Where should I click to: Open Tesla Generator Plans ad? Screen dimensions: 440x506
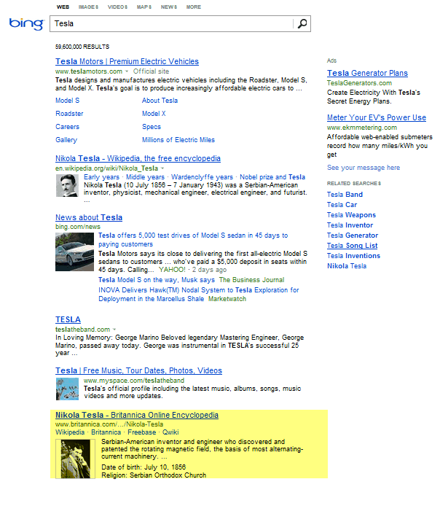(x=367, y=73)
